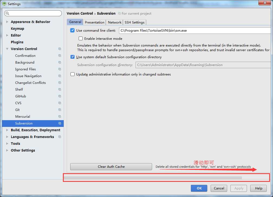The height and width of the screenshot is (197, 273).
Task: Click Subversion configuration directory field
Action: (x=203, y=65)
